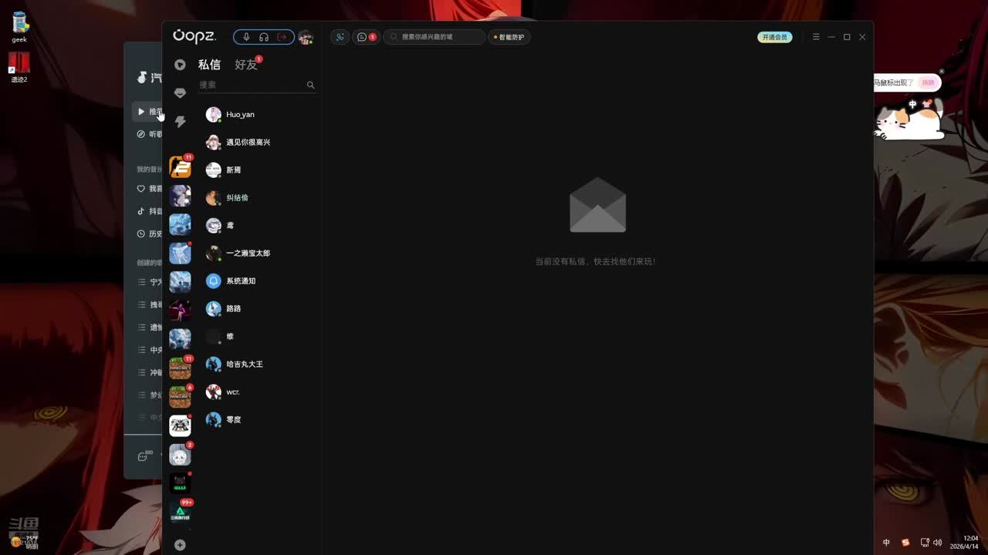Open the 系统通知 conversation
The height and width of the screenshot is (555, 988).
coord(240,281)
